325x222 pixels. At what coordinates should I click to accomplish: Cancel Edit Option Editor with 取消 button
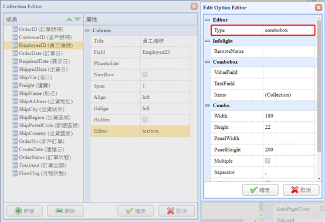tap(301, 190)
